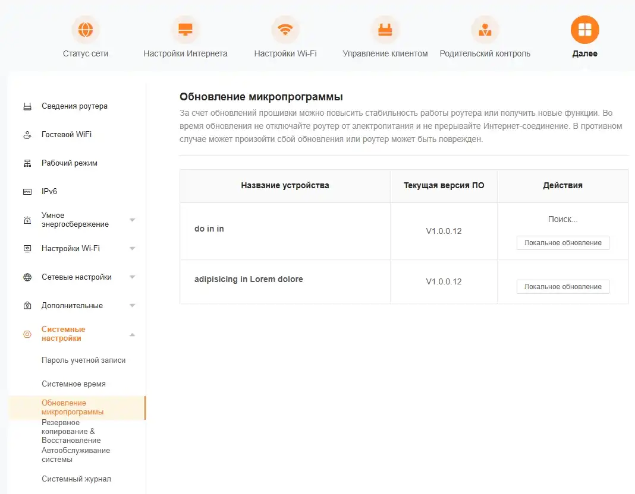Select the Настройки Интернета monitor icon
635x494 pixels.
185,28
